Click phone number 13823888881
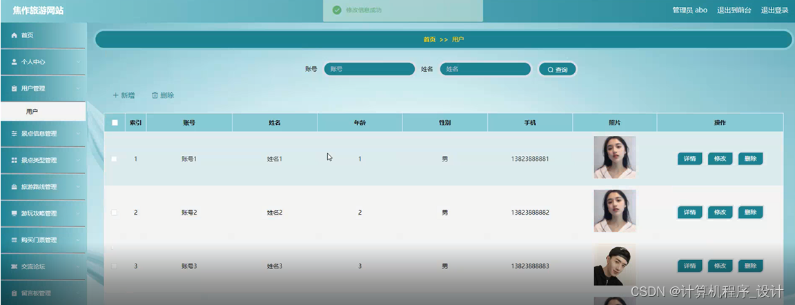 pos(530,159)
